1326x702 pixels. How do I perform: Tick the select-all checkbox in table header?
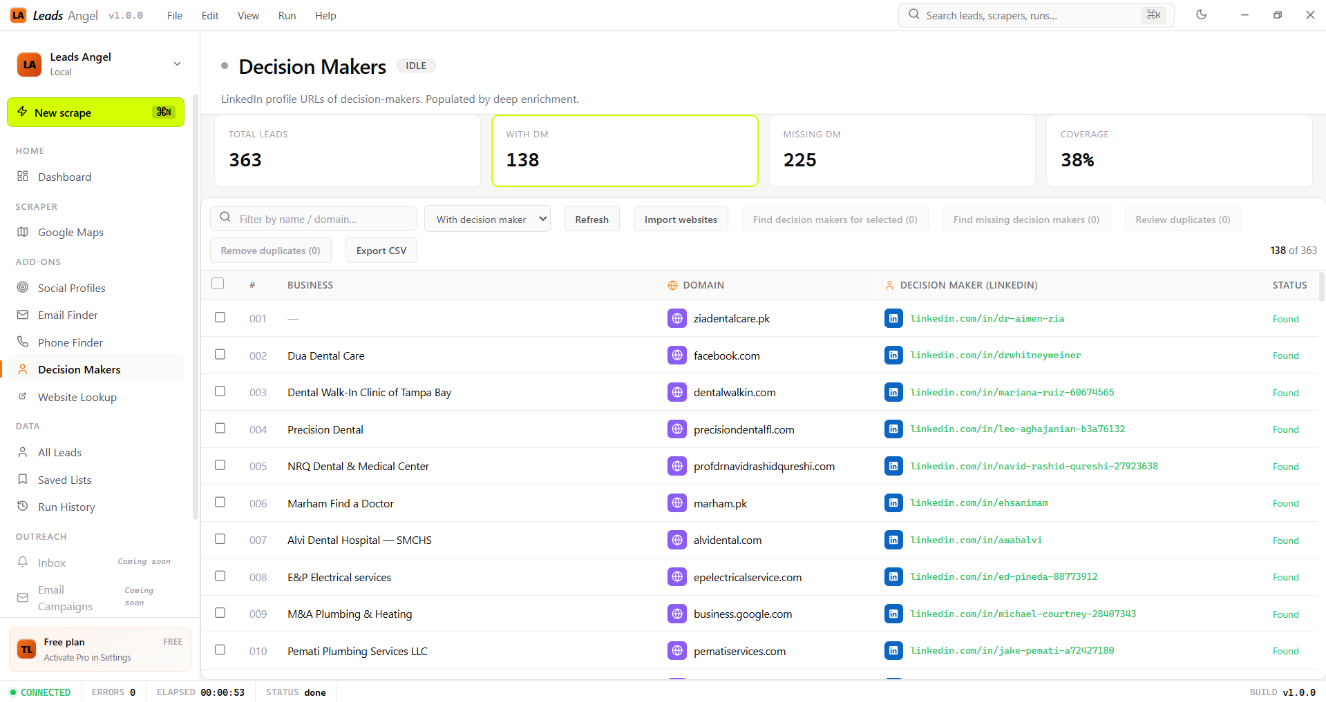point(218,284)
